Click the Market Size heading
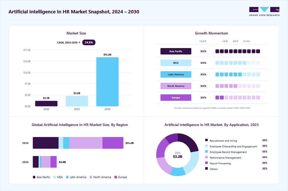This screenshot has width=288, height=191. (76, 33)
